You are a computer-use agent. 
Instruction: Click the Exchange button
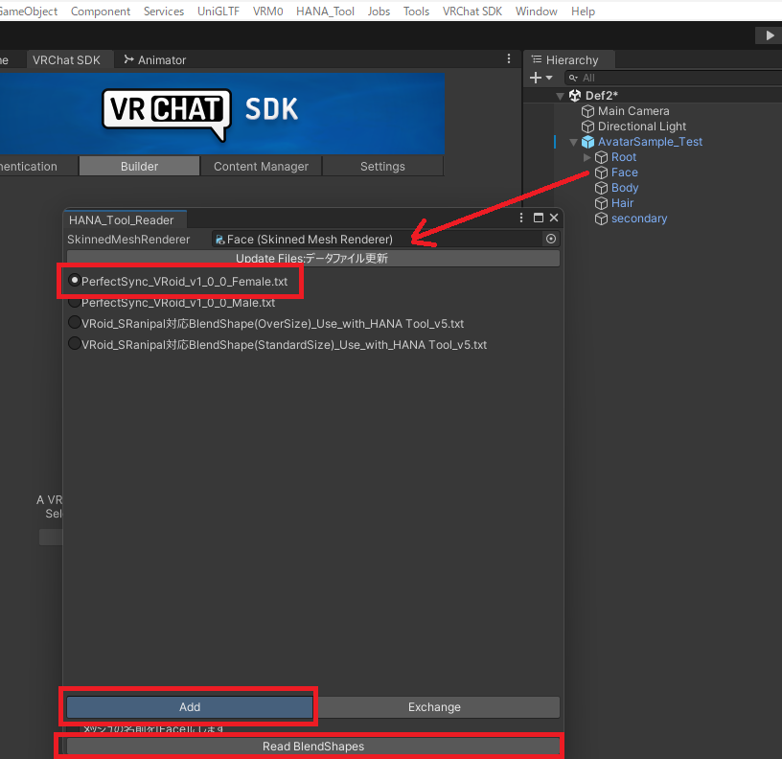pos(434,706)
